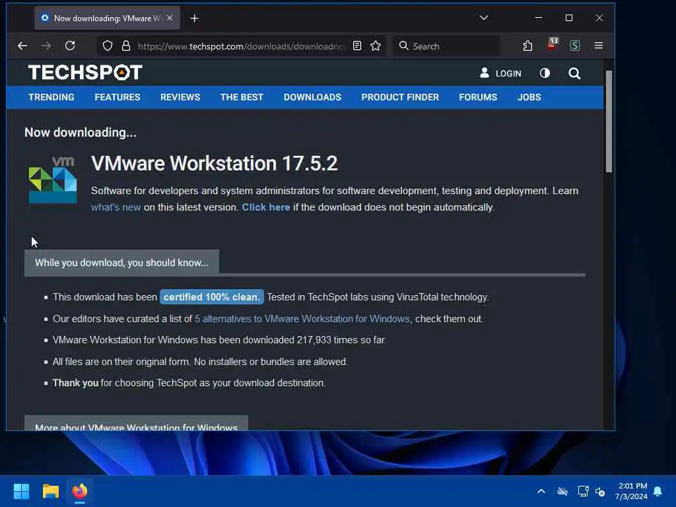676x507 pixels.
Task: Click the cloud sync tray icon
Action: point(562,491)
